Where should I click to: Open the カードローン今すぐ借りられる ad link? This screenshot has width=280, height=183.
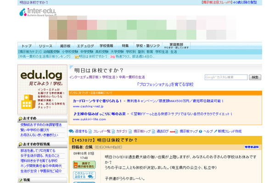pyautogui.click(x=97, y=101)
